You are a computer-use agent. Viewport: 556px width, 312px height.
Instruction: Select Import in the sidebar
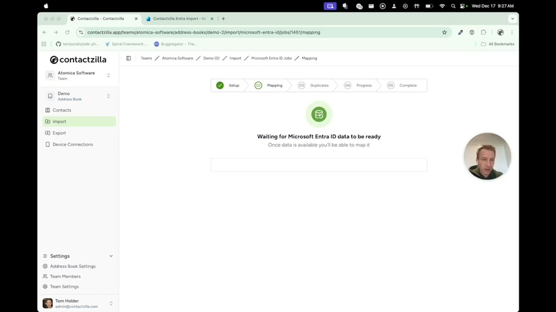pos(79,121)
